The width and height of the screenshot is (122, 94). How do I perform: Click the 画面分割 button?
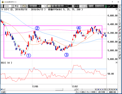[112, 92]
